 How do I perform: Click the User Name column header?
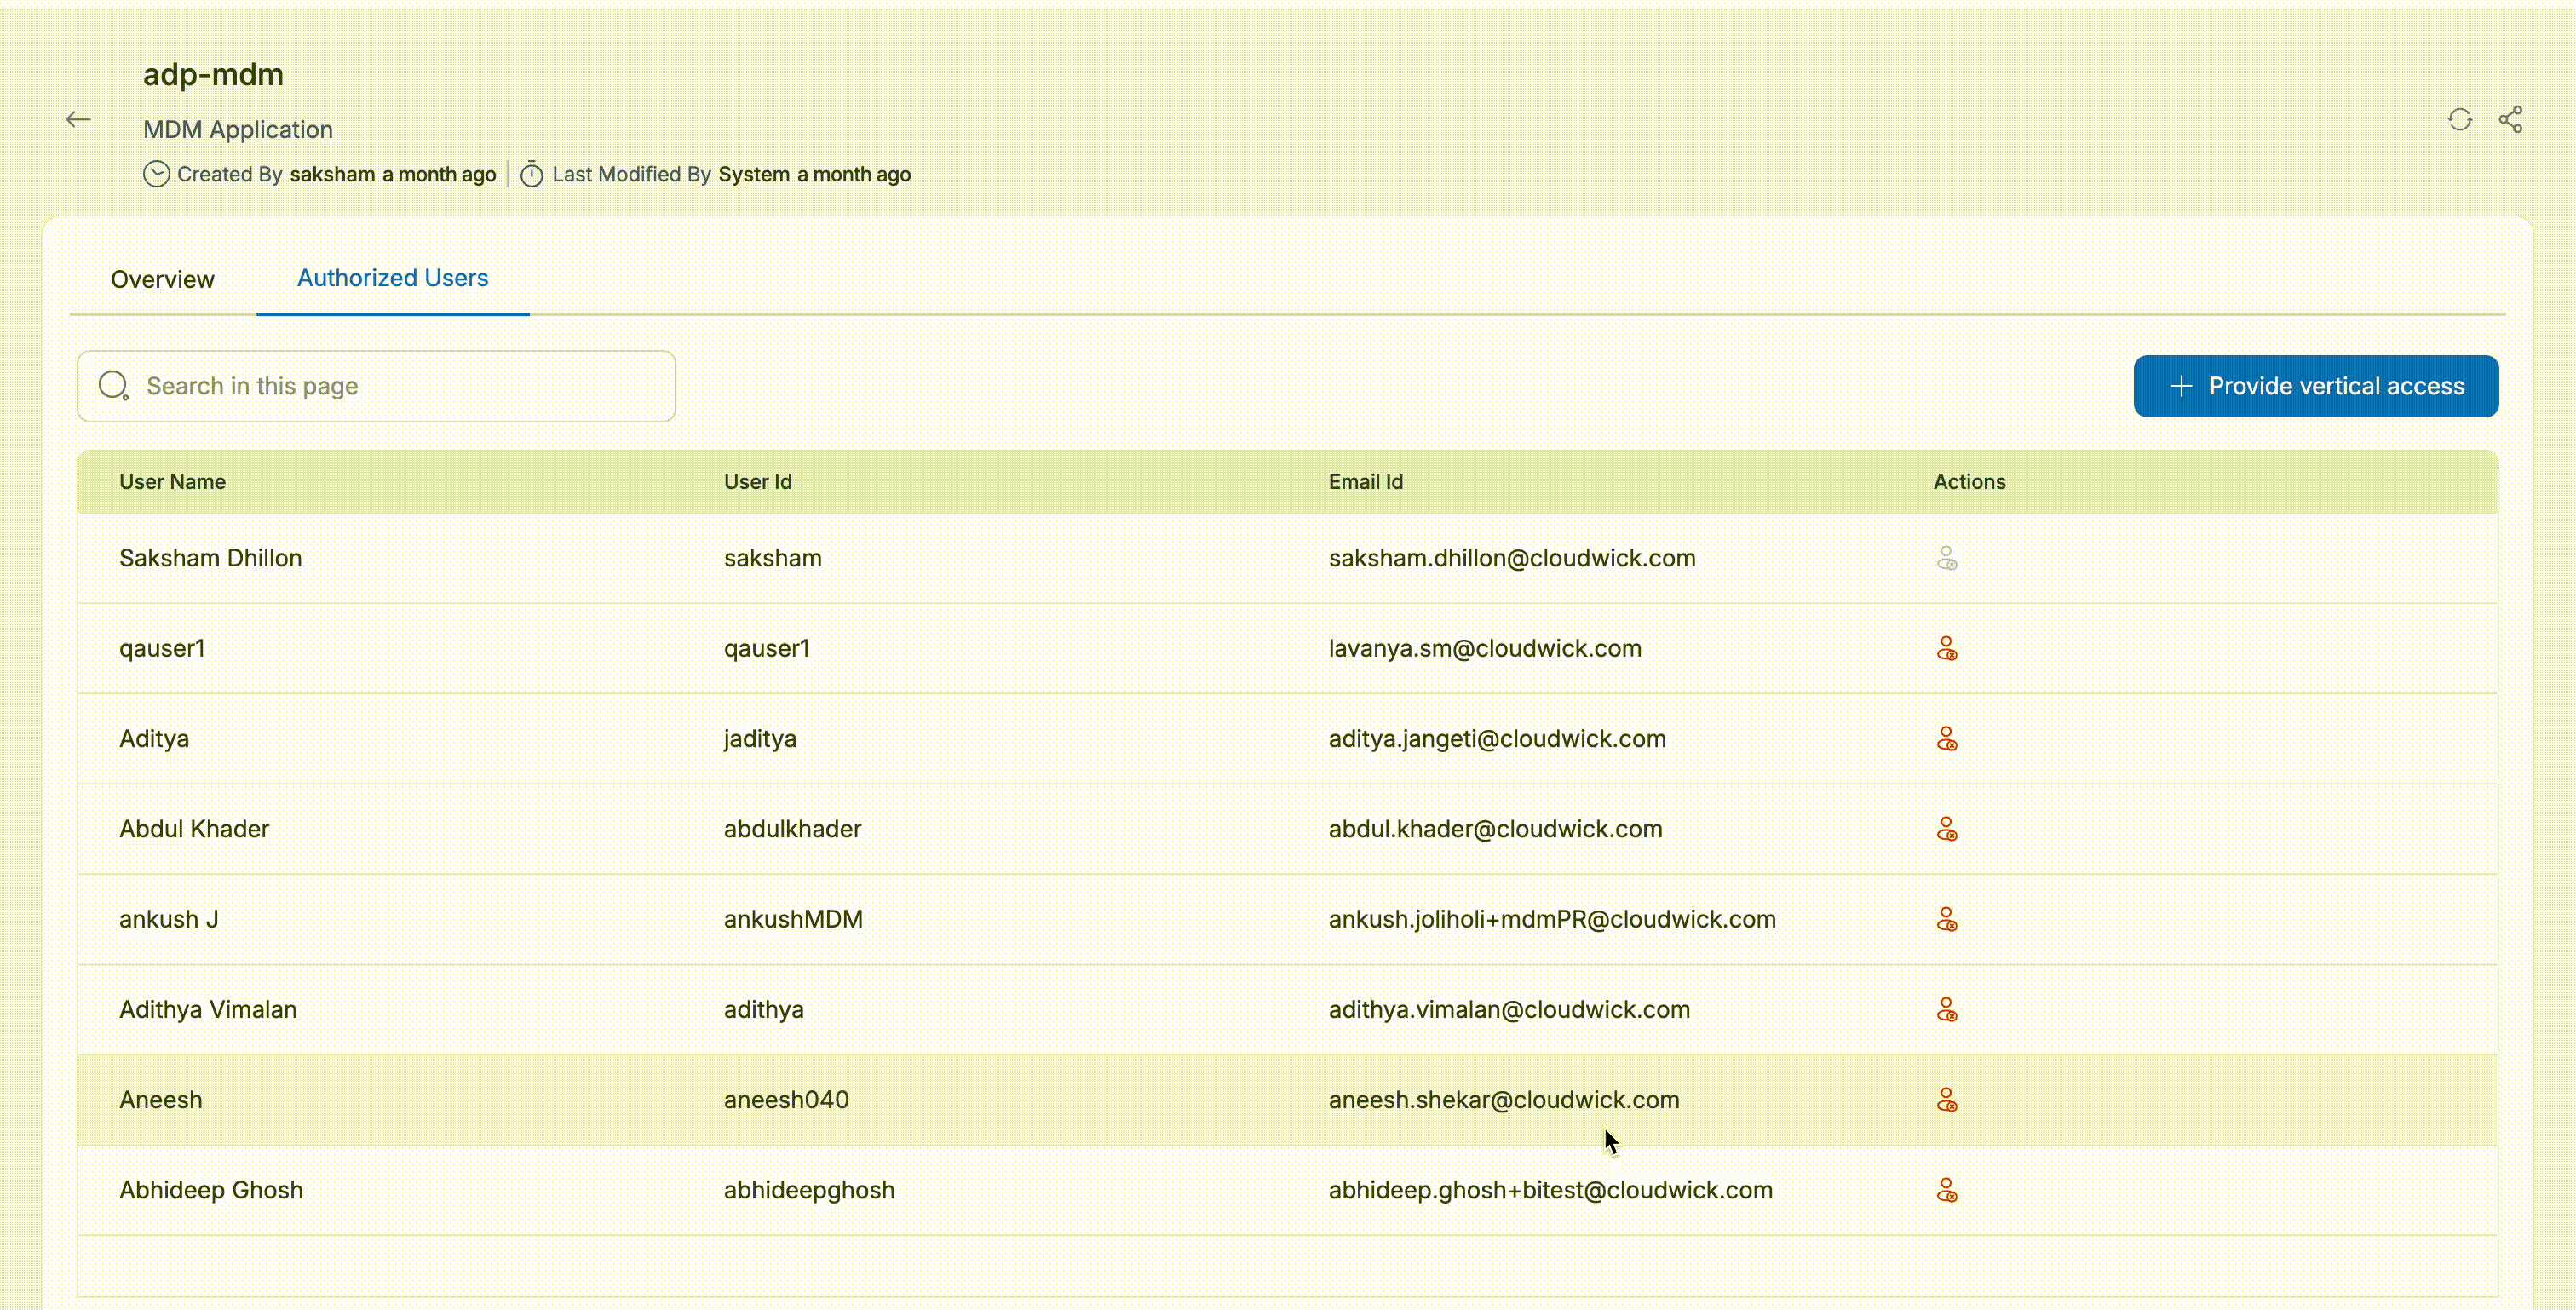(172, 482)
